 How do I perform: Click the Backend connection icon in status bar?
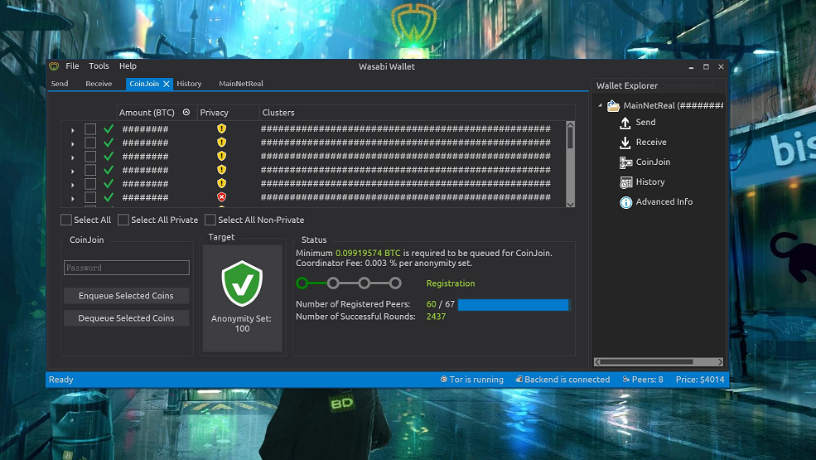pyautogui.click(x=519, y=380)
